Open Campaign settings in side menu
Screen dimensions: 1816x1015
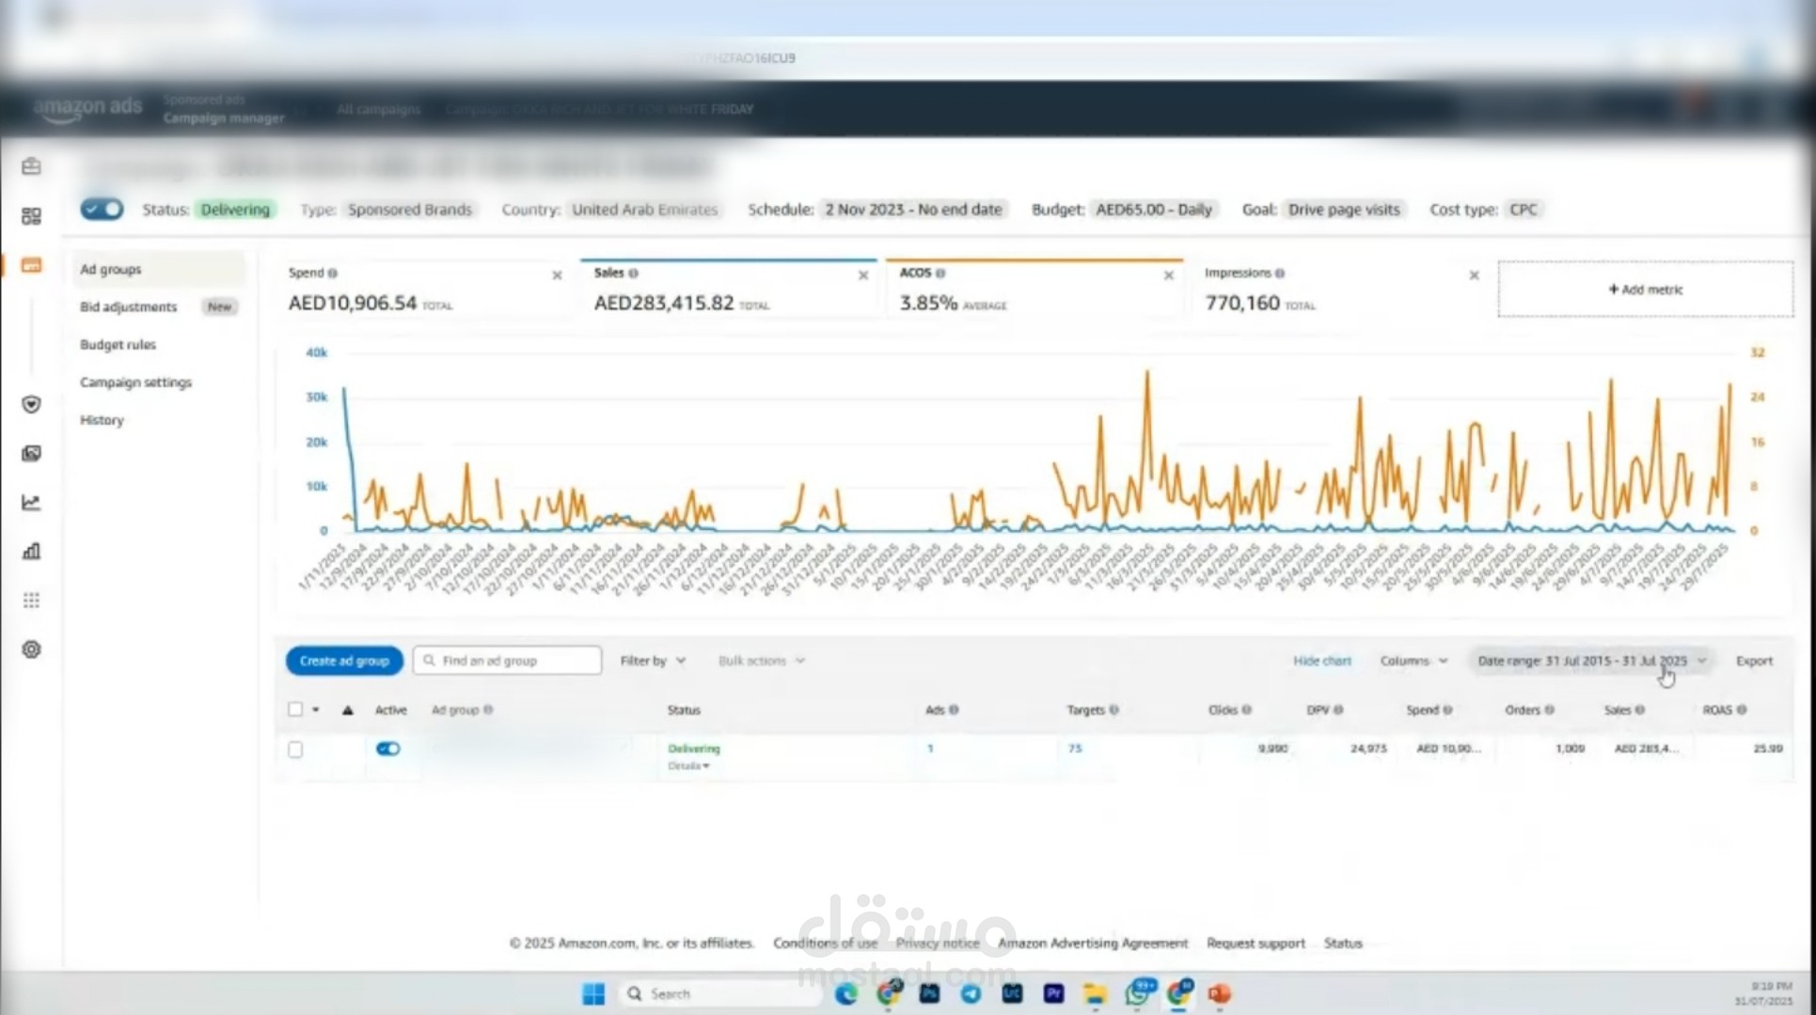(135, 383)
